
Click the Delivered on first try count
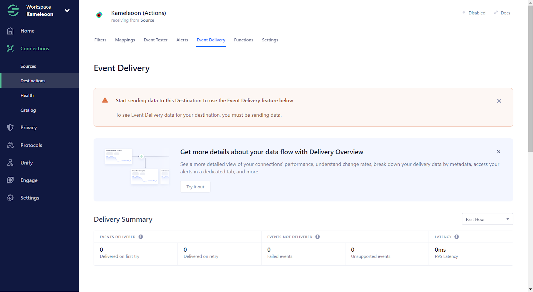click(101, 250)
